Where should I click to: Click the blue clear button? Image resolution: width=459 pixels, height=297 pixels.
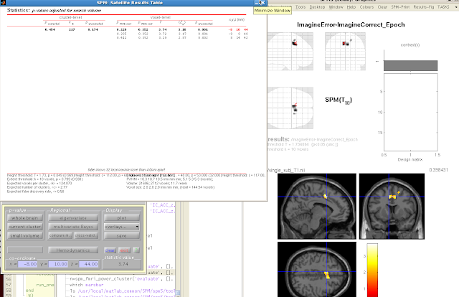tap(110, 250)
